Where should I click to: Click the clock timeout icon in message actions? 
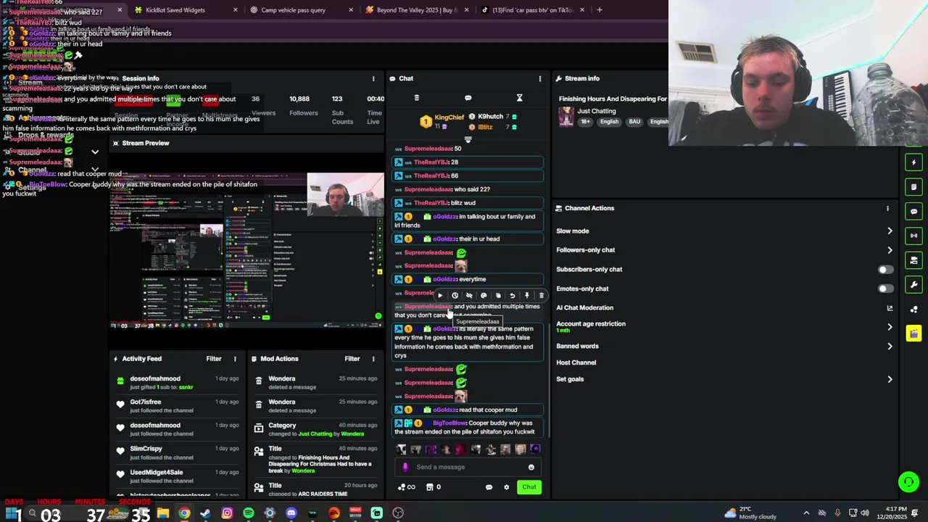pyautogui.click(x=455, y=296)
